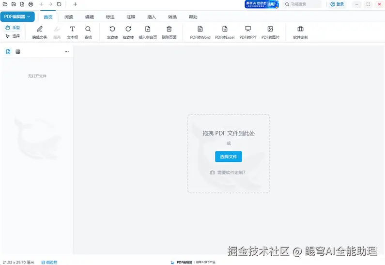This screenshot has height=265, width=385.
Task: Click the 文本框 text box tool
Action: 73,32
